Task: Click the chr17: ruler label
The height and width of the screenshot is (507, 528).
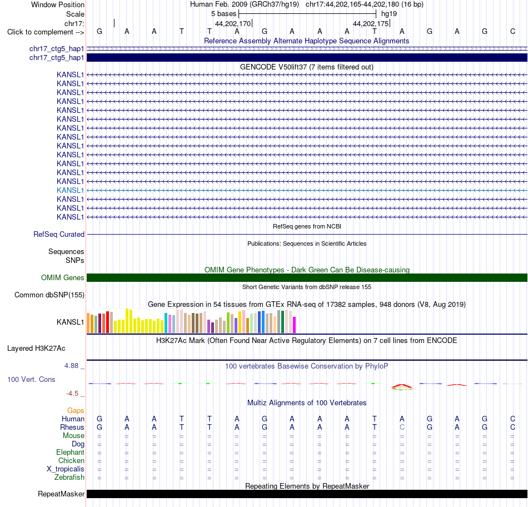Action: coord(74,23)
